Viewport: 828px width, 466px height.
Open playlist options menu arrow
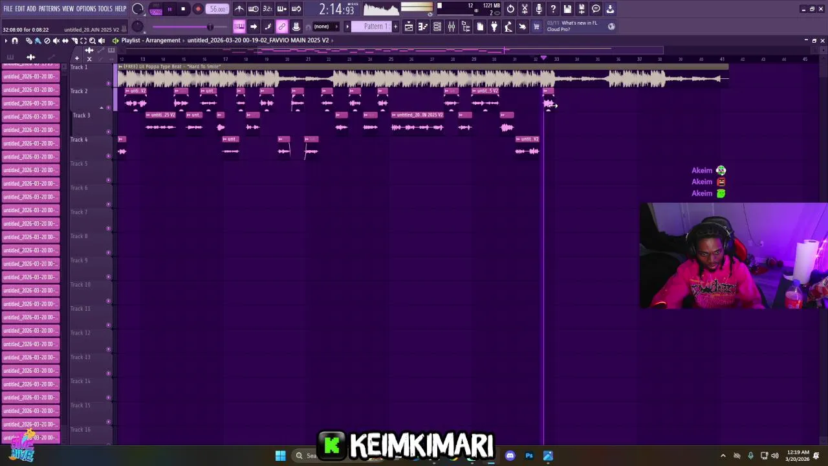pyautogui.click(x=6, y=41)
